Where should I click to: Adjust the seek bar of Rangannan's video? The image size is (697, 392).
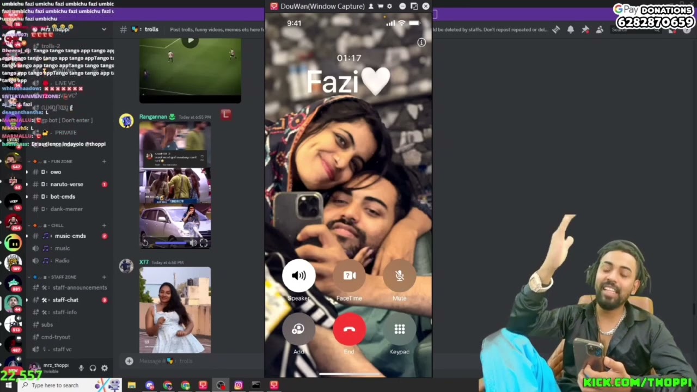(170, 243)
